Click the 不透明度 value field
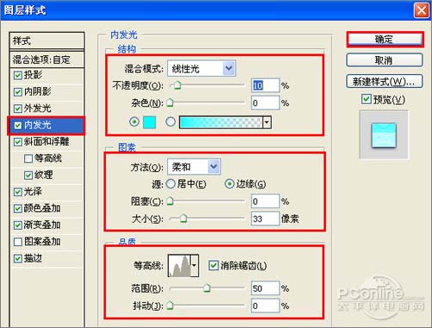 [265, 85]
